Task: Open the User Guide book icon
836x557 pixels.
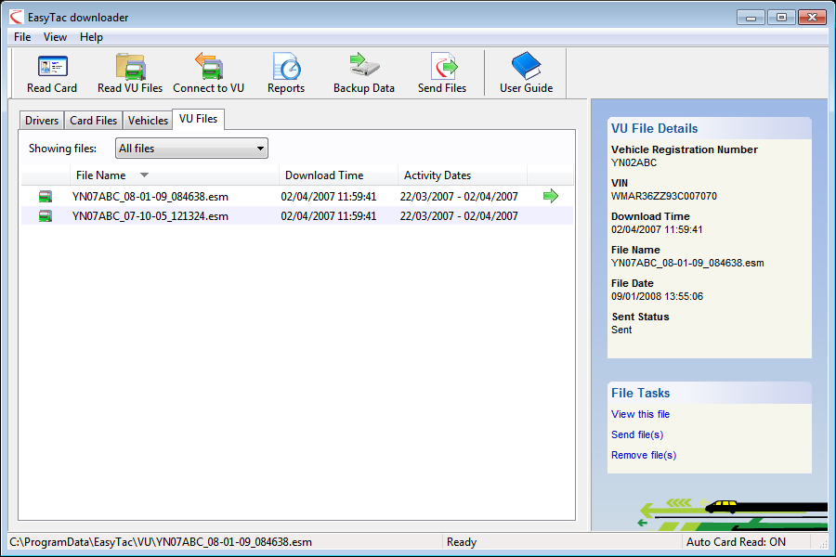Action: tap(527, 66)
